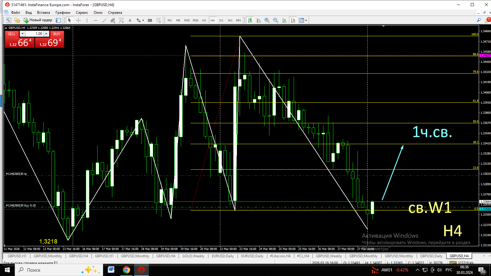Screen dimensions: 491x276
Task: Open the Графики menu
Action: pyautogui.click(x=63, y=13)
